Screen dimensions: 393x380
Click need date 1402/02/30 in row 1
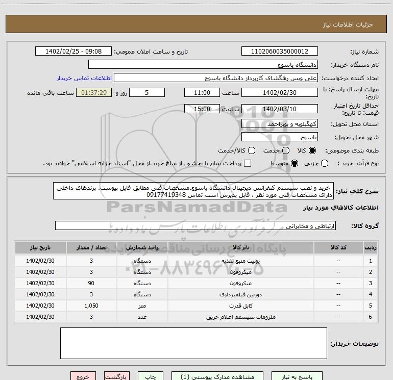tap(40, 261)
